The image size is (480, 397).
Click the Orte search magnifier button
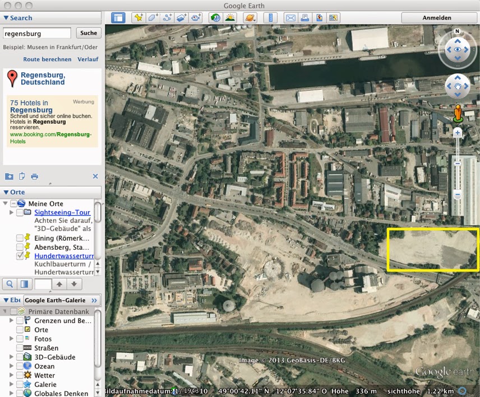tap(10, 284)
